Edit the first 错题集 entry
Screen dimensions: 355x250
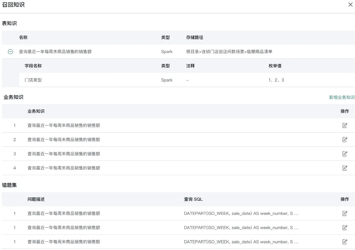[345, 214]
